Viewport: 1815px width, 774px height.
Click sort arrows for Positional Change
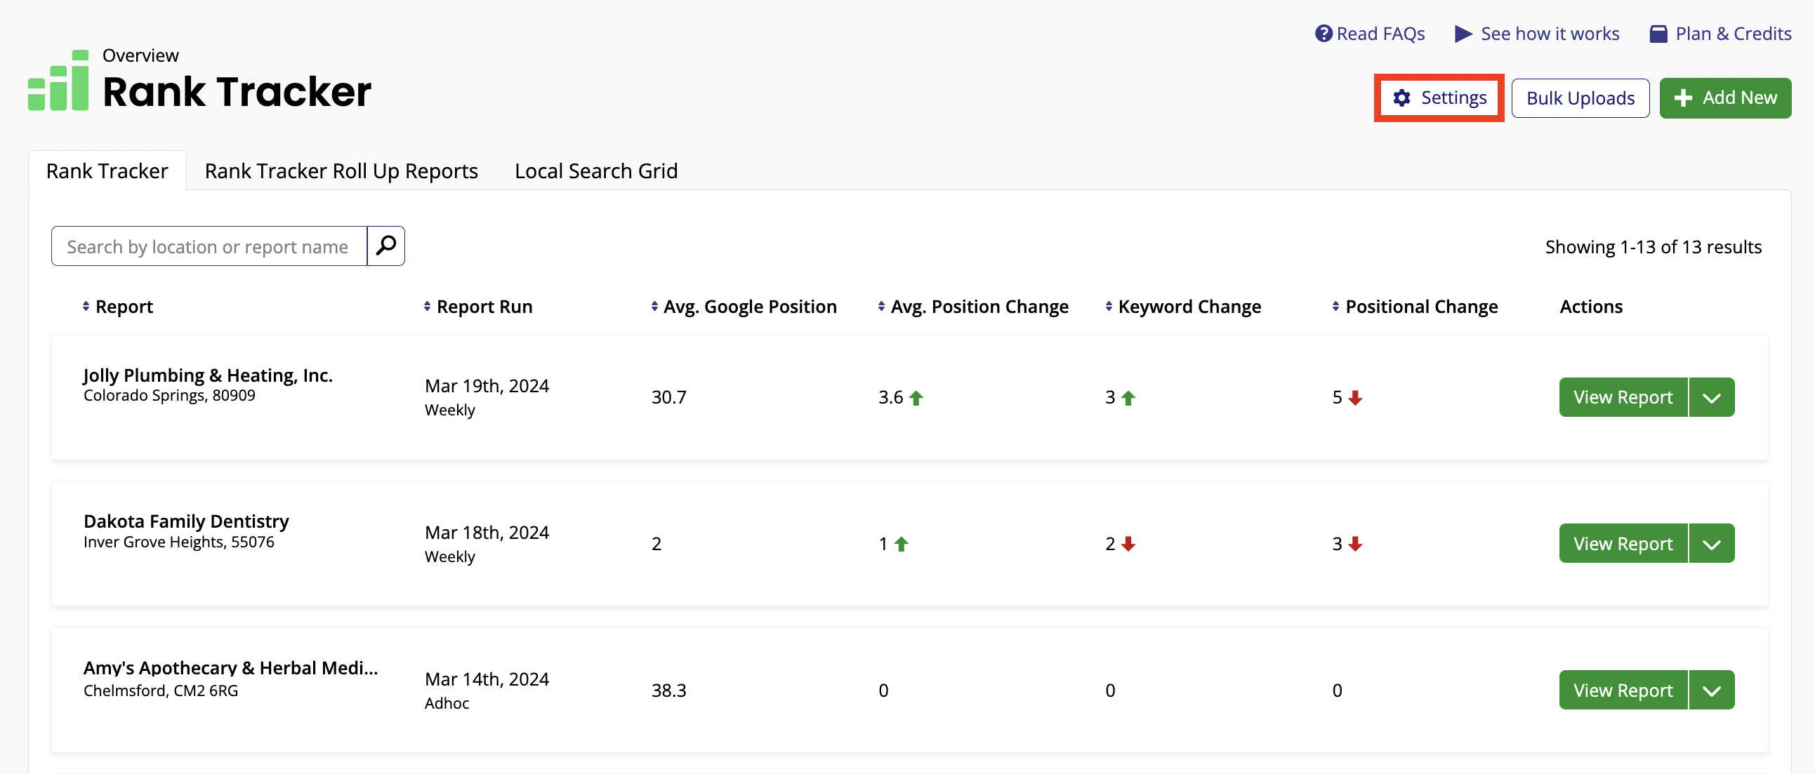(1336, 307)
